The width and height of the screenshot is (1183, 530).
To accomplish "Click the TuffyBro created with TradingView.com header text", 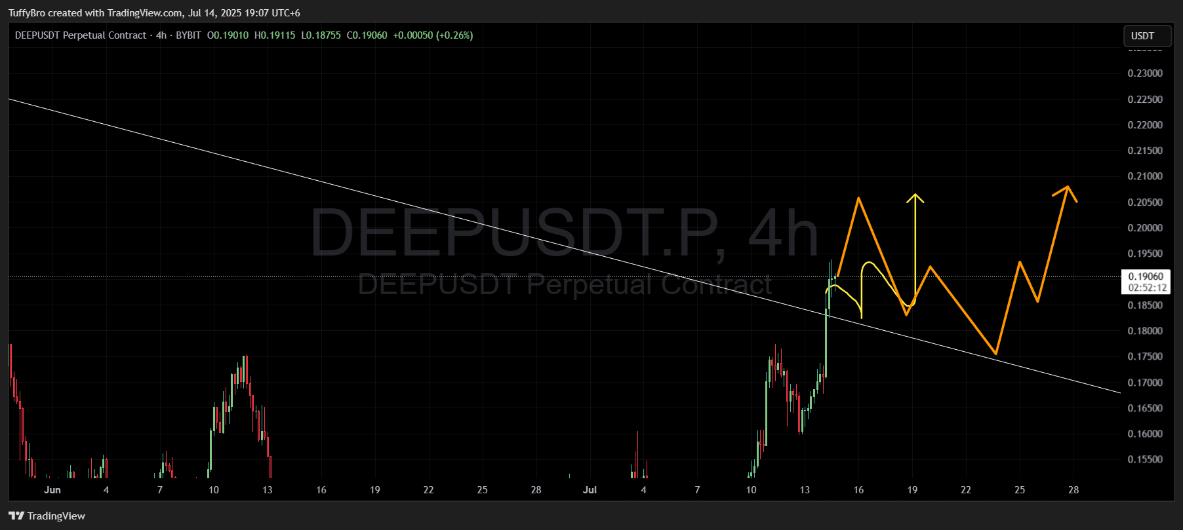I will pos(96,13).
